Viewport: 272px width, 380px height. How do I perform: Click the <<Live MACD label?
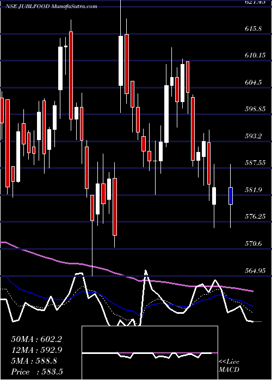pyautogui.click(x=229, y=366)
